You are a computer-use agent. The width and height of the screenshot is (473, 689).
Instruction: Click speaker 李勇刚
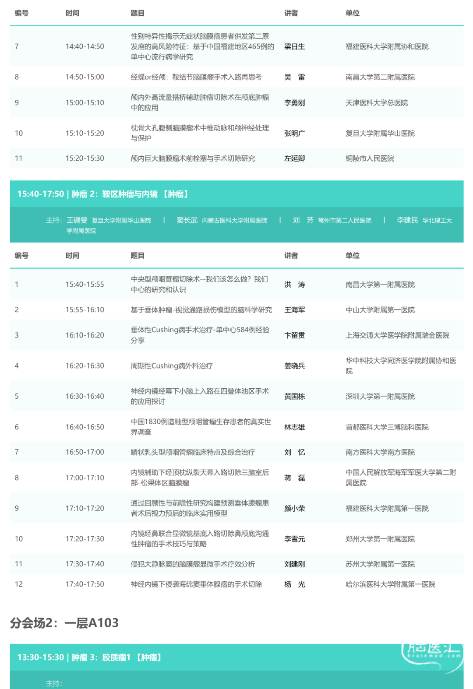click(x=294, y=103)
